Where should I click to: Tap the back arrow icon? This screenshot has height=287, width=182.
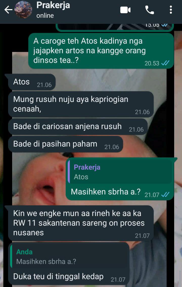pos(8,10)
